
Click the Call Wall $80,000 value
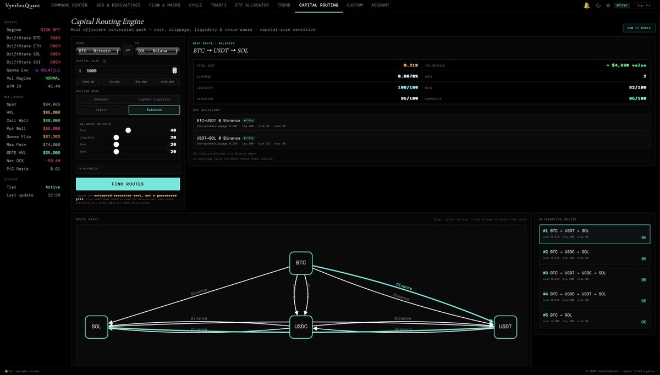click(x=51, y=120)
